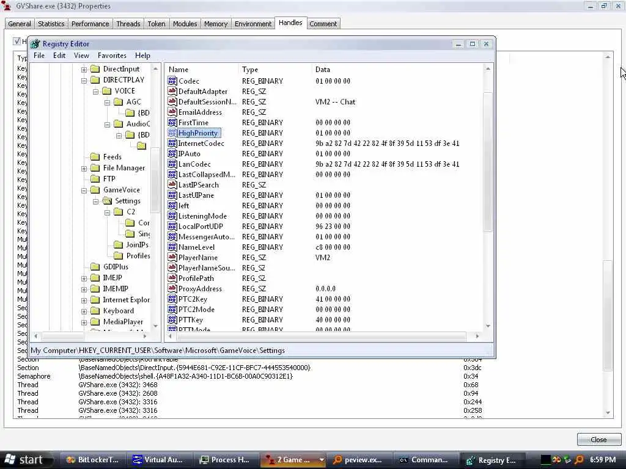The image size is (626, 469).
Task: Click the values pane scroll-right arrow
Action: [x=477, y=336]
